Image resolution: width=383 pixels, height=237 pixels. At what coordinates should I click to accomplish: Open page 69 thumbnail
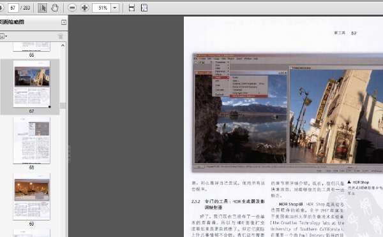pyautogui.click(x=31, y=196)
